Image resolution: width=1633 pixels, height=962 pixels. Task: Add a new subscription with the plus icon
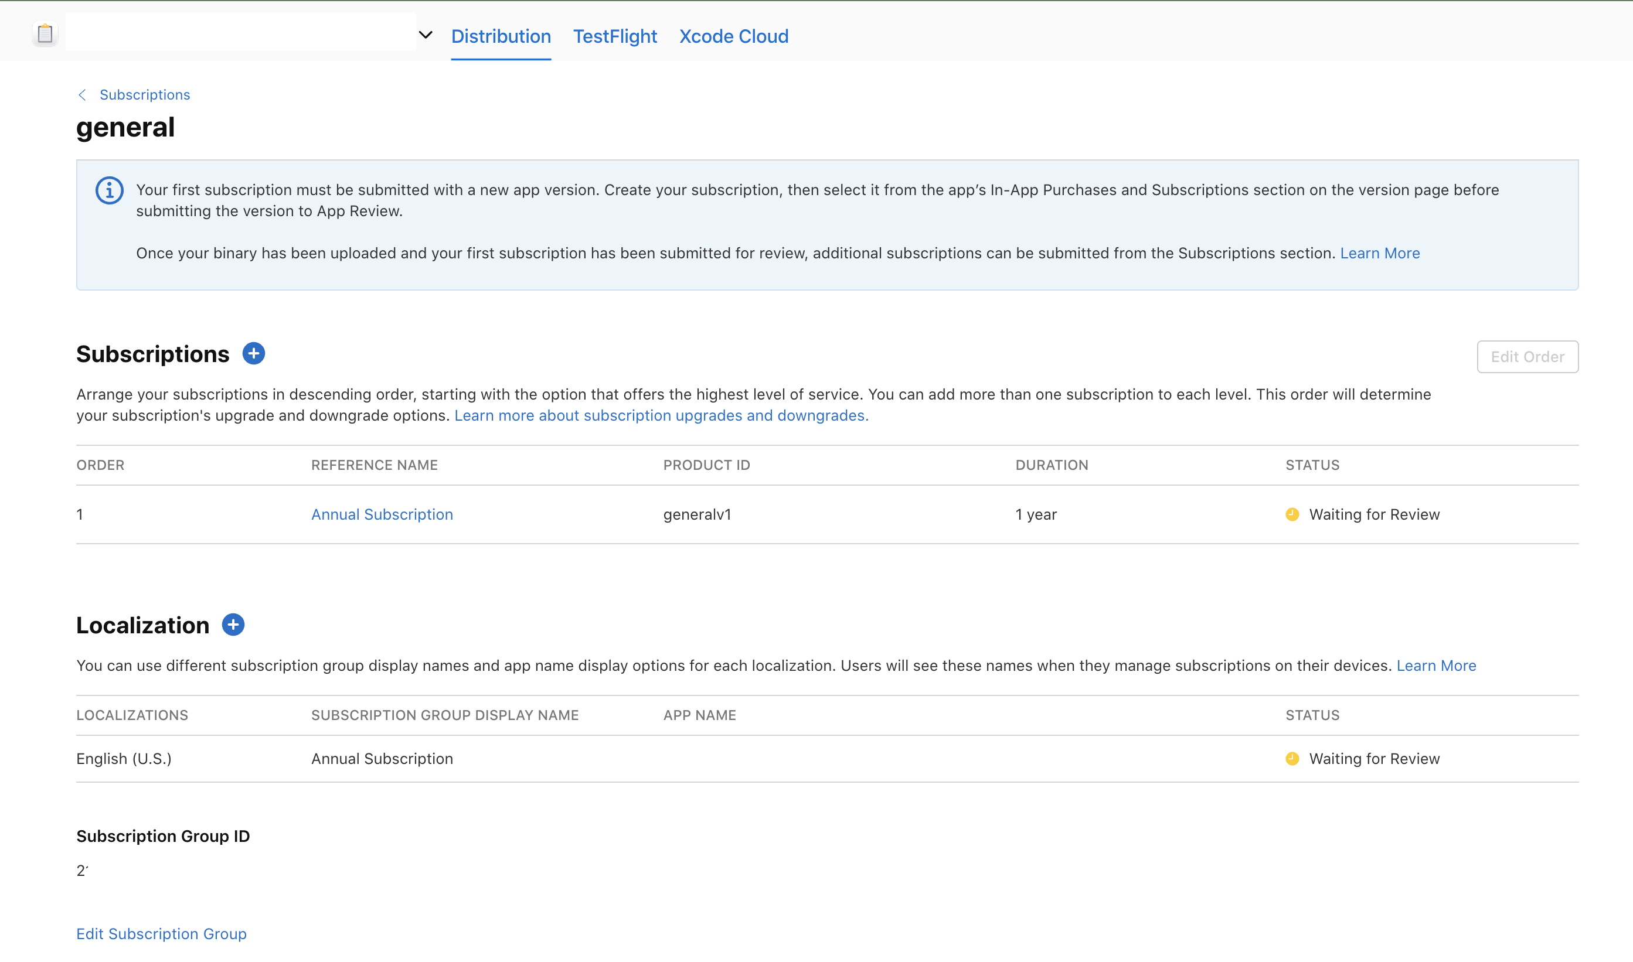tap(254, 354)
